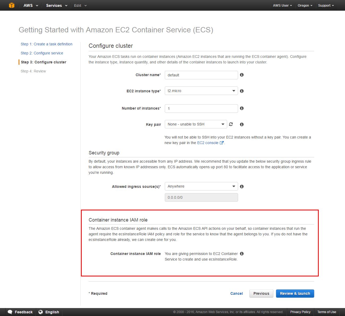The height and width of the screenshot is (316, 345).
Task: Click info icon beside Allowed ingress sources
Action: 241,186
